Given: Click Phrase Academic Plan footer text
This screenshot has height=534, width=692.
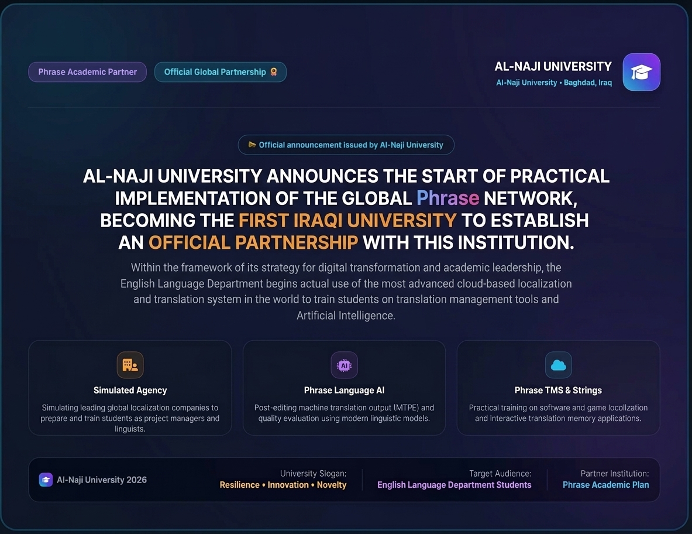Looking at the screenshot, I should [x=606, y=485].
